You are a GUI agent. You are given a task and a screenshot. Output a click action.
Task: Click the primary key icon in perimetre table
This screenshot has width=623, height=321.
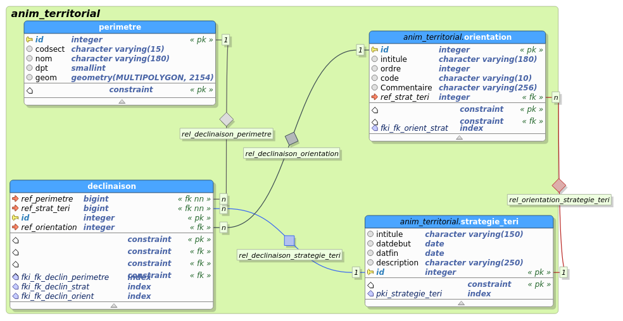point(29,39)
